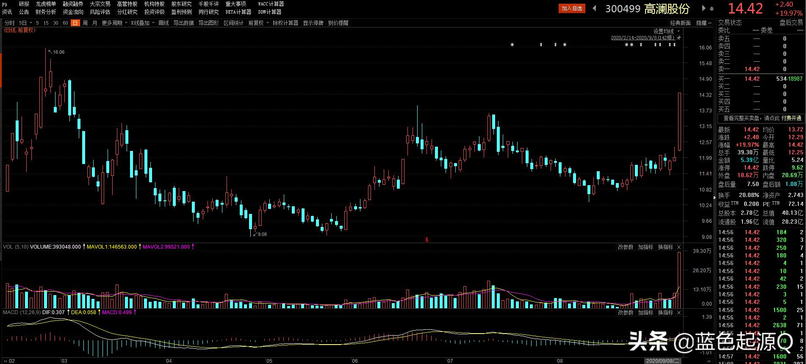Open the 千股千评 menu item
This screenshot has height=364, width=806.
[208, 4]
